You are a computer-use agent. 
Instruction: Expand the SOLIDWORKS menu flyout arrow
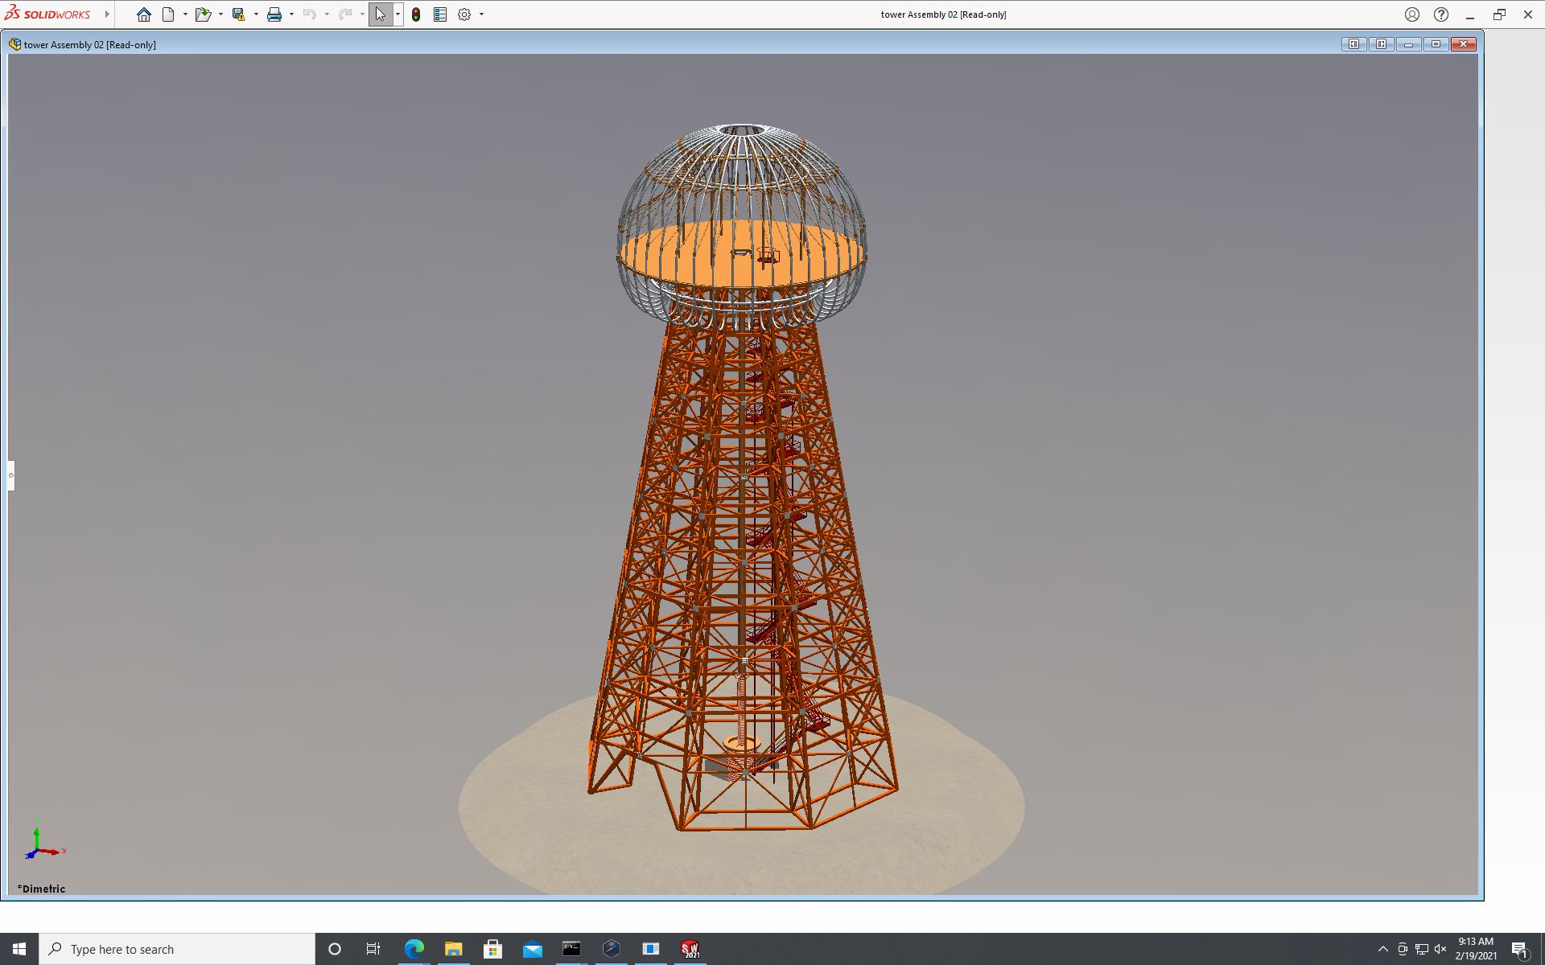click(107, 14)
